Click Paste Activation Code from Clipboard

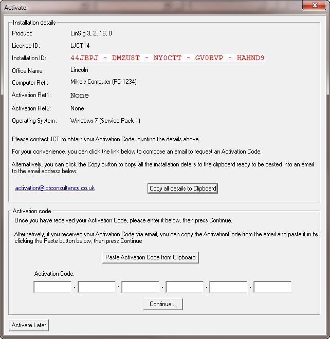point(151,257)
